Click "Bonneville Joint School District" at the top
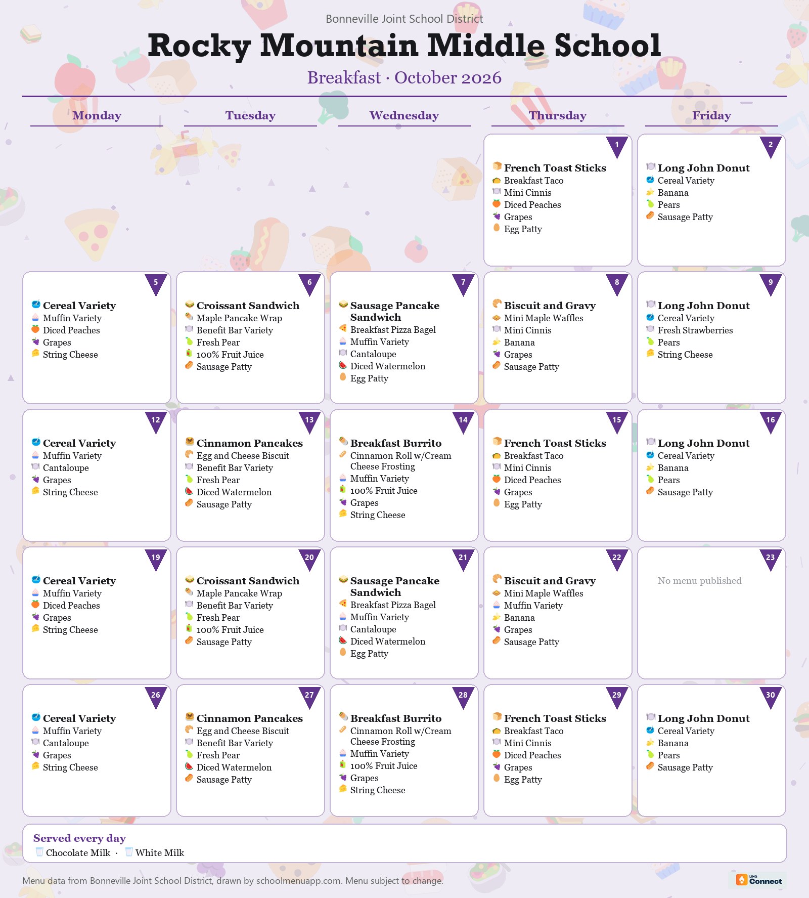The image size is (809, 898). [404, 19]
